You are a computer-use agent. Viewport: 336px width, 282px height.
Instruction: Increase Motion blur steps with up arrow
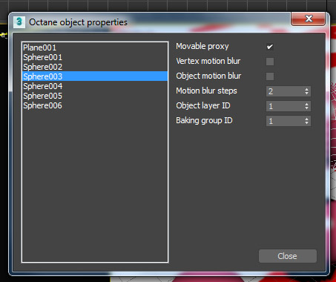click(x=306, y=89)
